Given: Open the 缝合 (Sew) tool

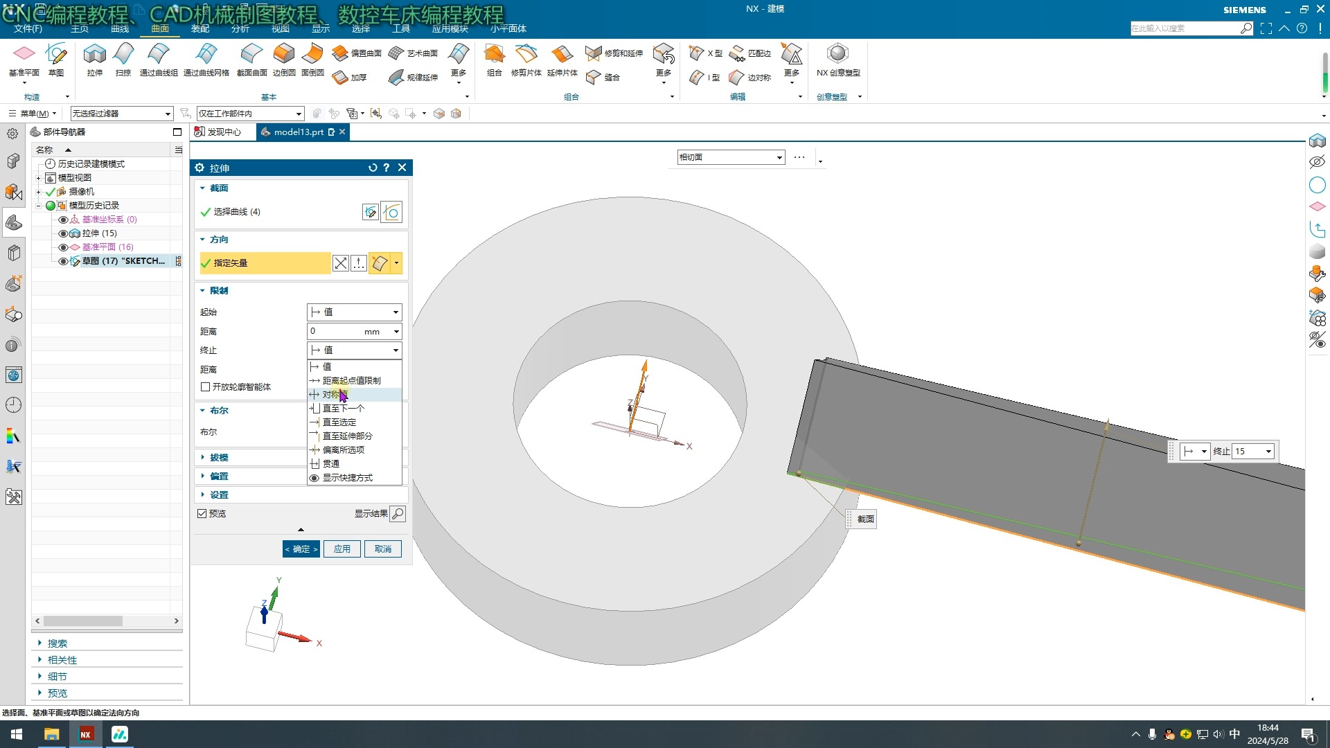Looking at the screenshot, I should click(x=594, y=78).
